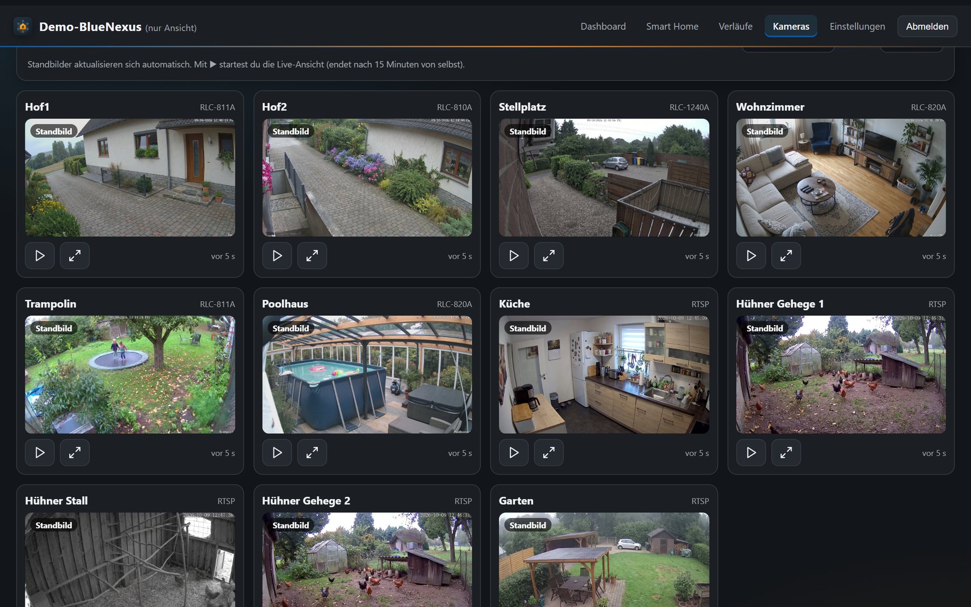
Task: Play the Trampolin camera stream
Action: point(40,453)
